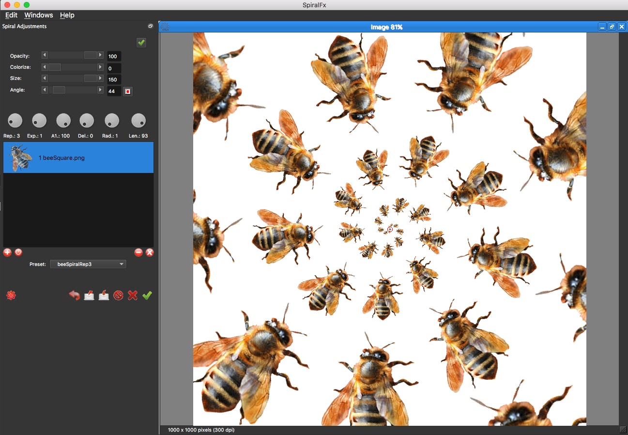
Task: Click the red asterisk flower icon
Action: click(11, 295)
